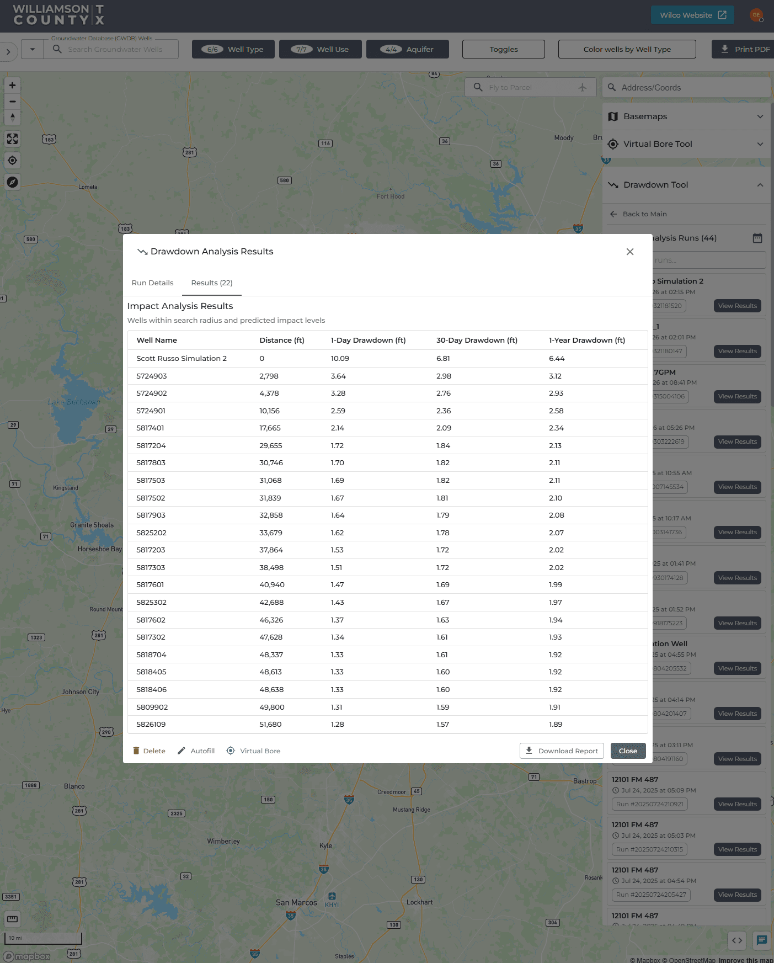Zoom out on the map
Screen dimensions: 774x963
pos(12,102)
